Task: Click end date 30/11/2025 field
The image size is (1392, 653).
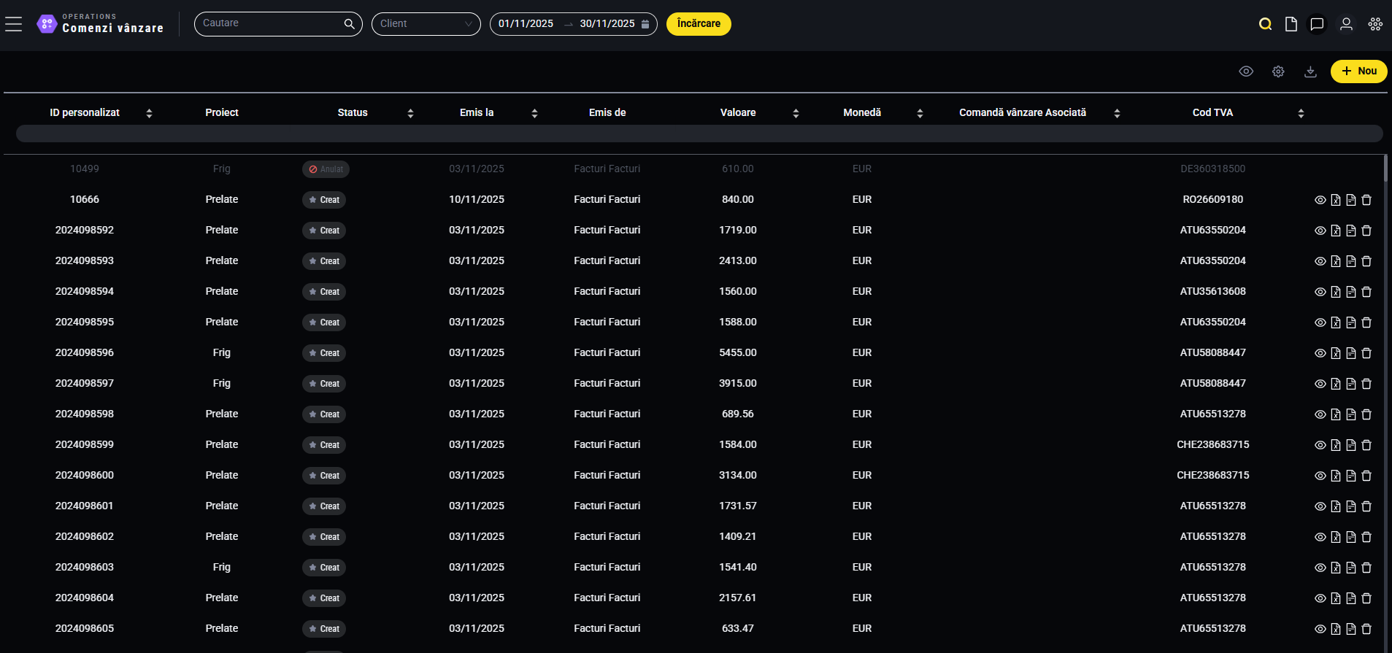Action: click(607, 24)
